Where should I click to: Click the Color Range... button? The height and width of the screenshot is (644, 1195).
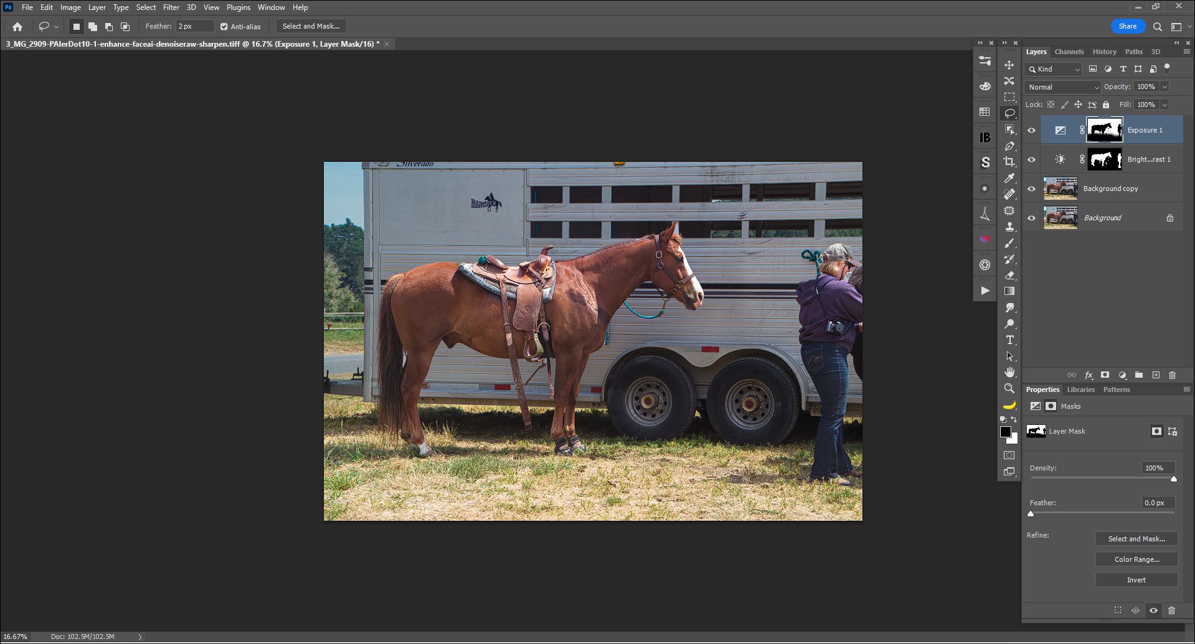(1136, 559)
